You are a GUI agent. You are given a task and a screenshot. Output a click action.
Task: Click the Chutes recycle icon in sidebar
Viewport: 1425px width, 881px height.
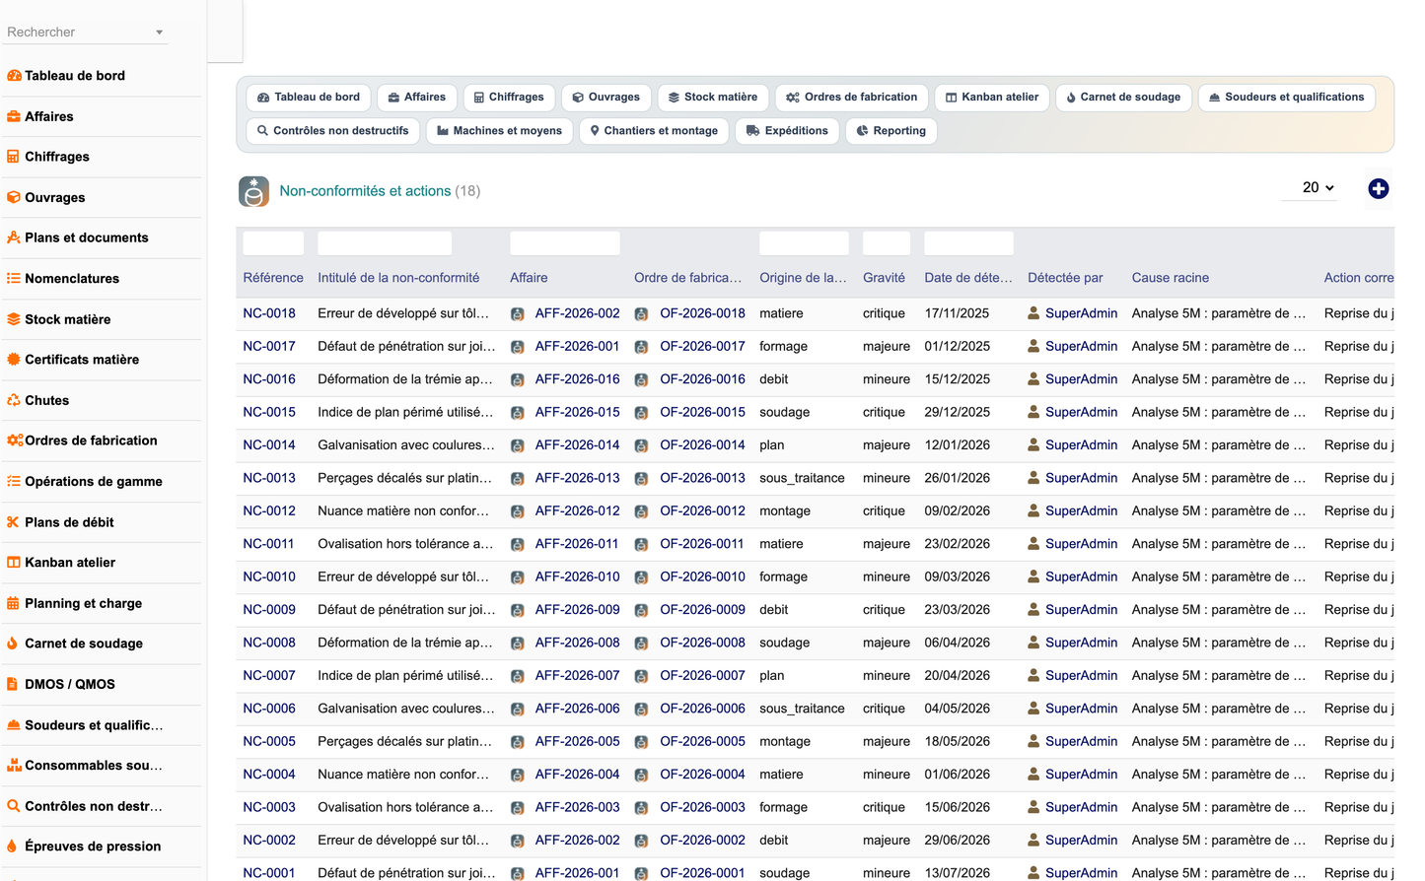pyautogui.click(x=13, y=400)
